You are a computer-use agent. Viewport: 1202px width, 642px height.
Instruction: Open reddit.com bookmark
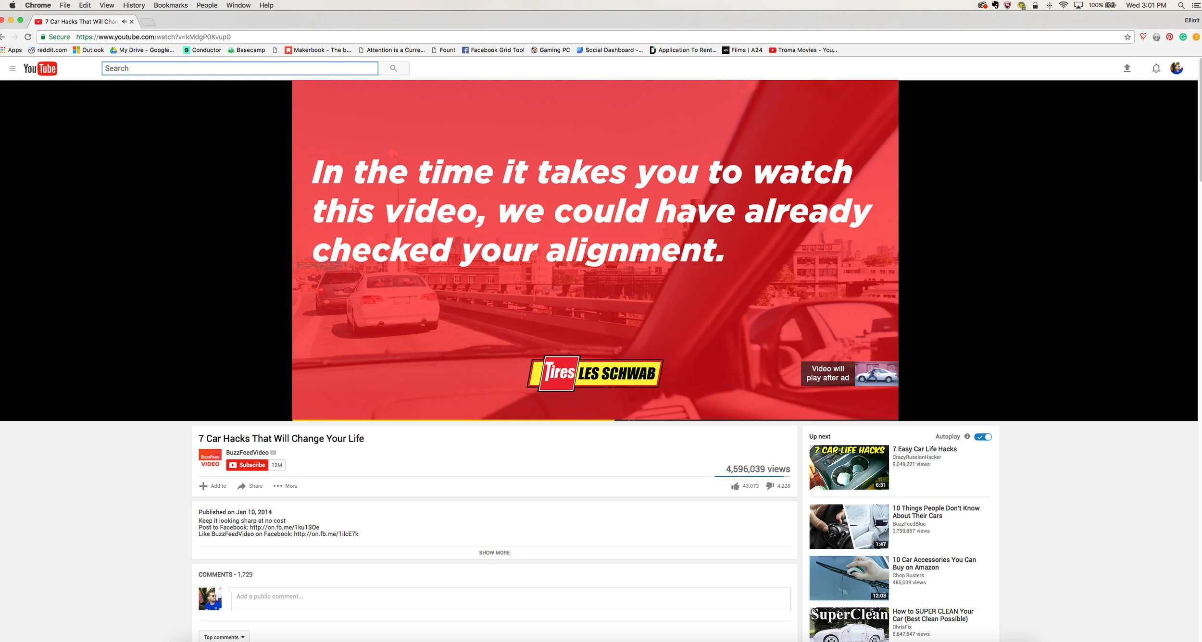(x=48, y=50)
